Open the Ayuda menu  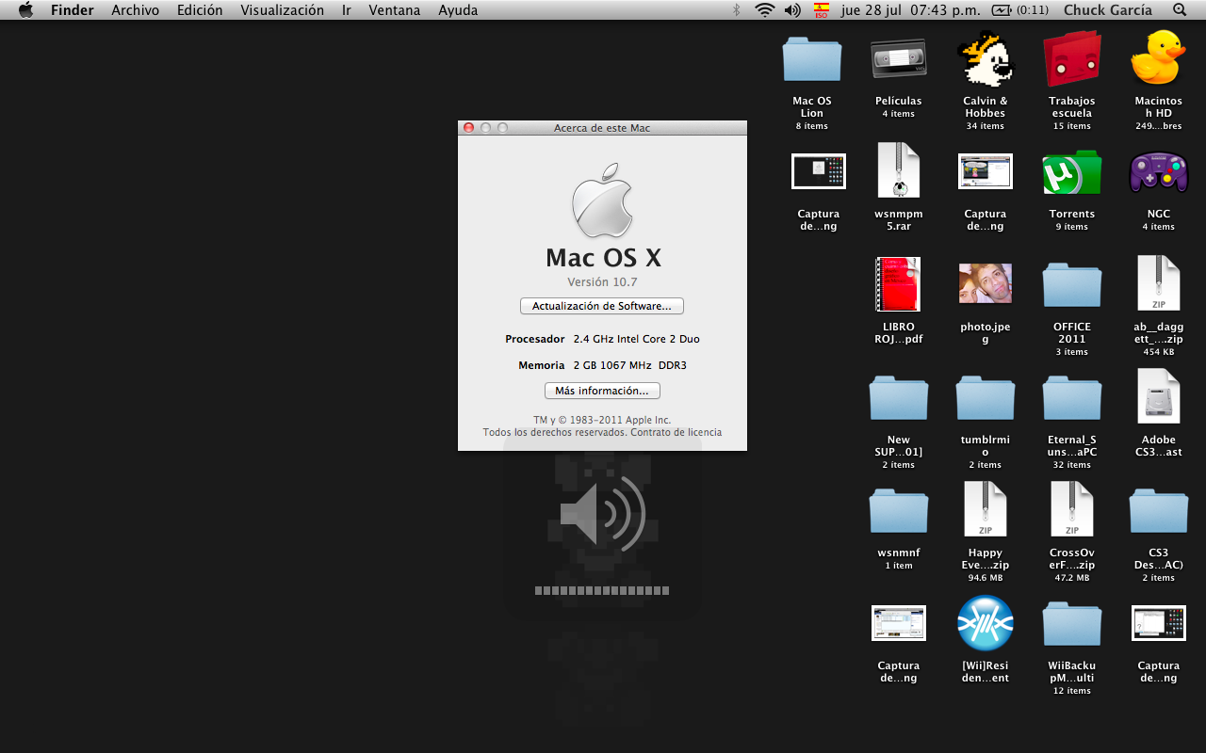point(458,10)
